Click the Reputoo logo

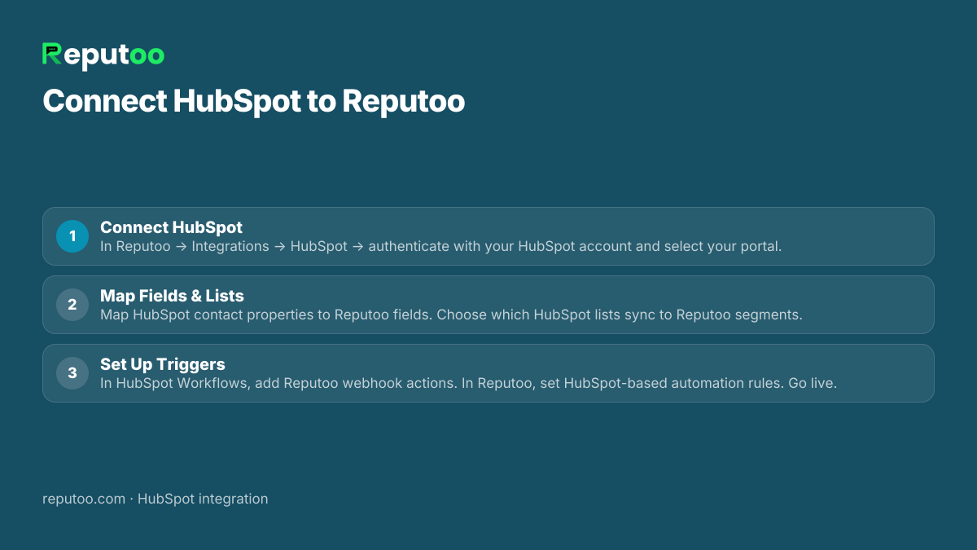point(103,55)
